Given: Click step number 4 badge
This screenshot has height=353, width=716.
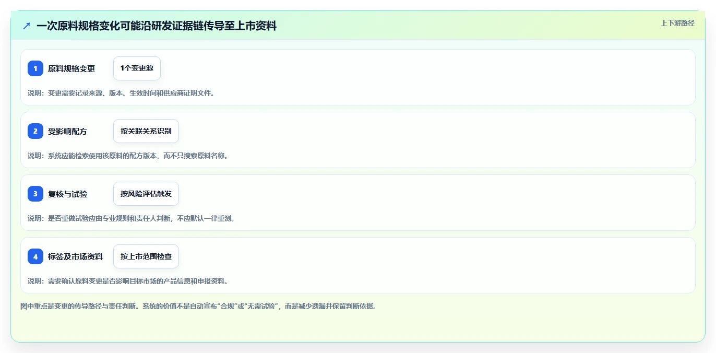Looking at the screenshot, I should 35,256.
